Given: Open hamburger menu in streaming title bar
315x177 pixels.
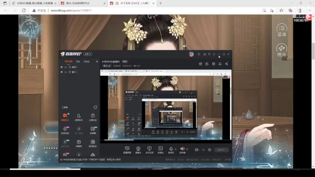Looking at the screenshot, I should click(x=214, y=54).
